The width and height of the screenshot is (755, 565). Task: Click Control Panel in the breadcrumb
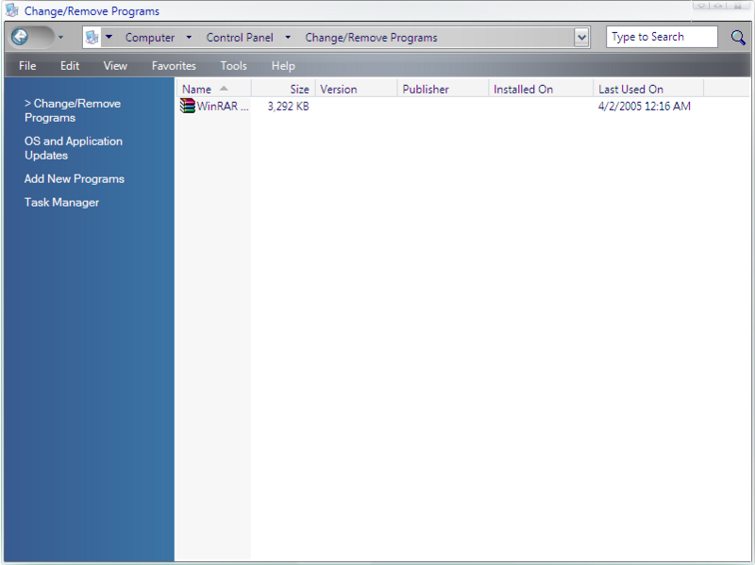coord(240,38)
